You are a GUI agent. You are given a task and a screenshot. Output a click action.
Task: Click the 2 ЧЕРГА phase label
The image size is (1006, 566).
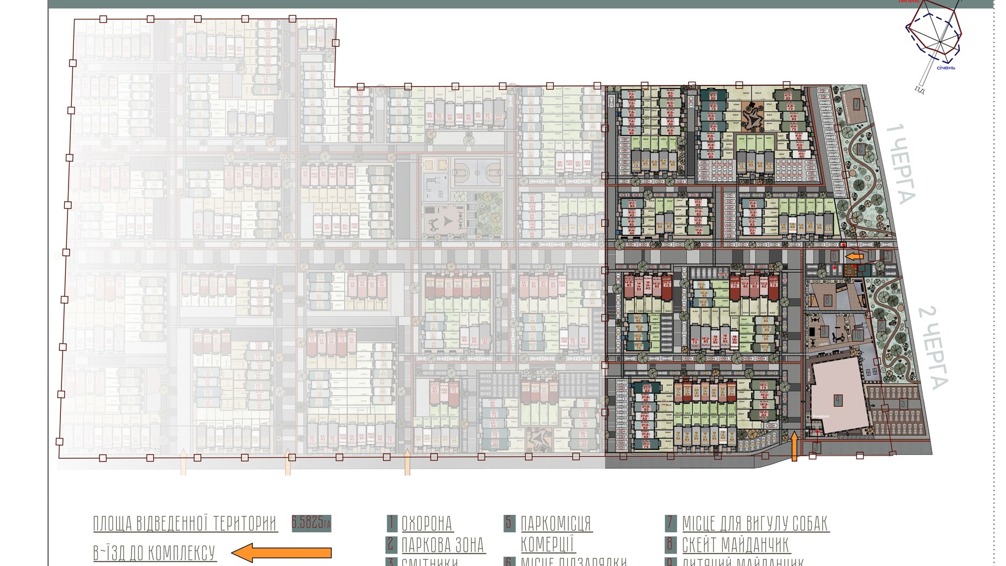(x=933, y=348)
